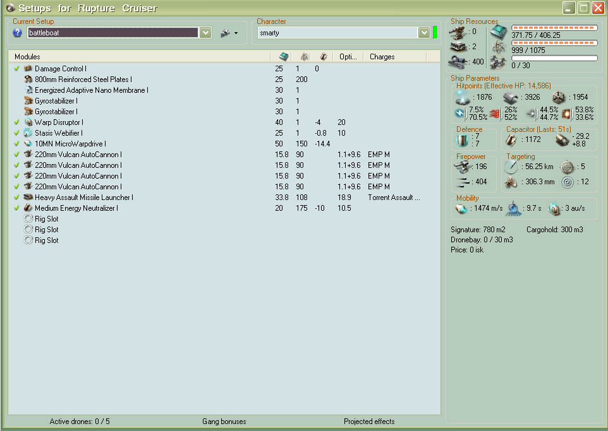Open the Gang bonuses panel
The image size is (608, 431).
point(224,422)
